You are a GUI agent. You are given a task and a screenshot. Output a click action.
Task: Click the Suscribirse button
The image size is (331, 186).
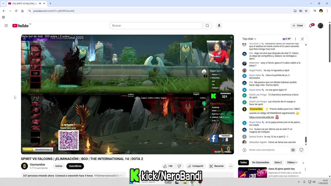click(75, 166)
